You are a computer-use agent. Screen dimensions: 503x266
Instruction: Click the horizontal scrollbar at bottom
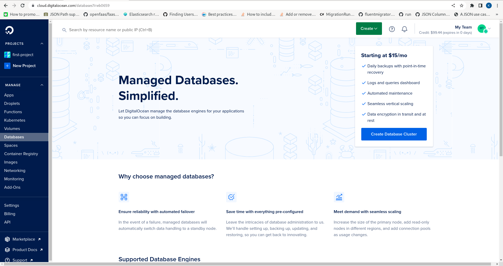click(248, 264)
